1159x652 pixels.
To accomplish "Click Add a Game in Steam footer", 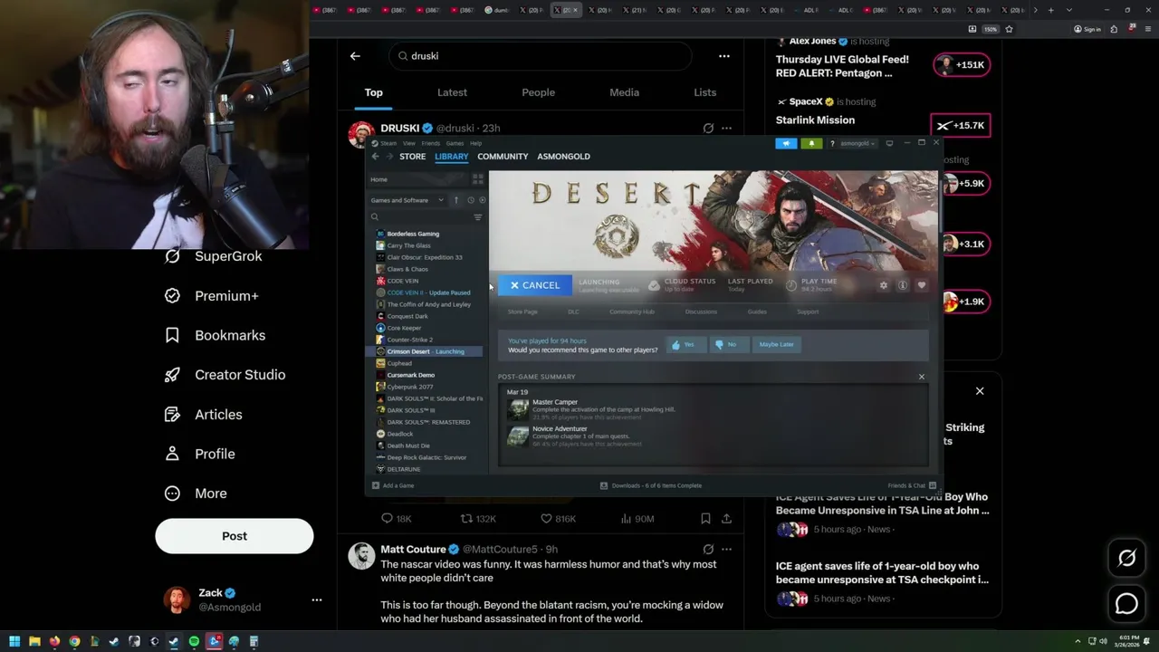I will [x=393, y=485].
